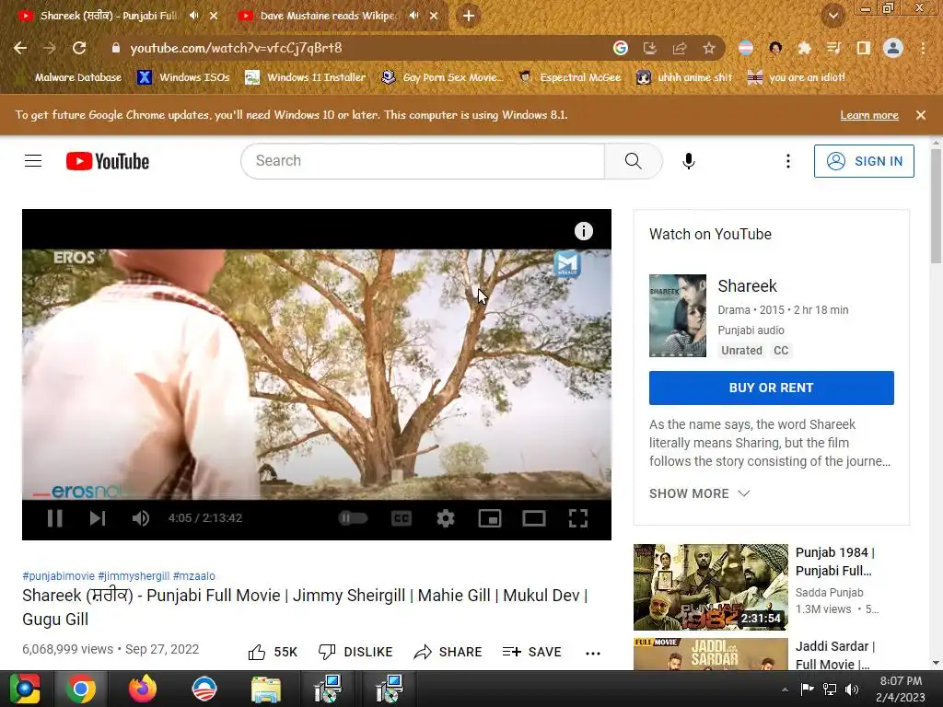This screenshot has width=943, height=707.
Task: Open the #jimmyshergill hashtag link
Action: click(134, 576)
